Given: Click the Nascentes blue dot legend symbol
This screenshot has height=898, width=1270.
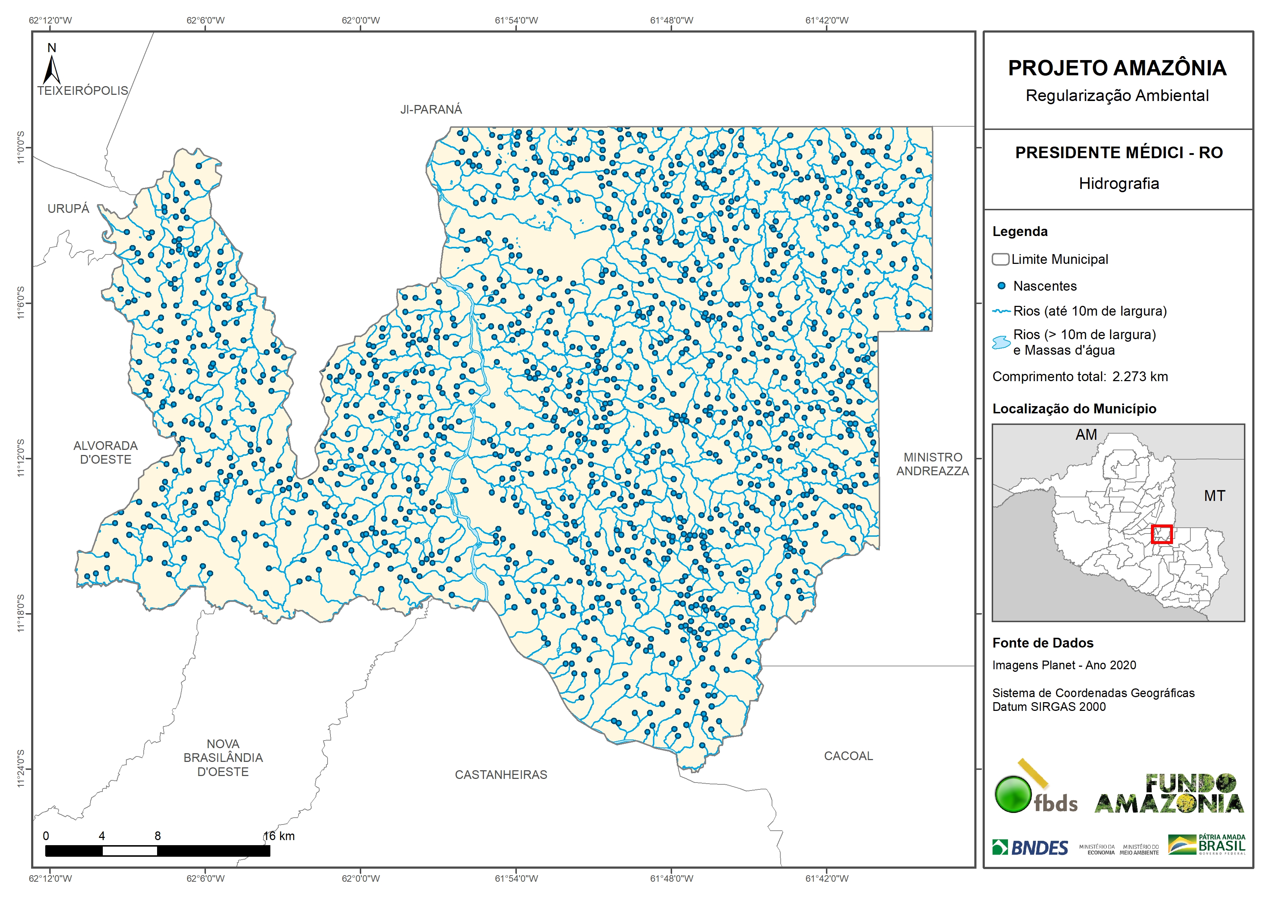Looking at the screenshot, I should tap(1001, 286).
